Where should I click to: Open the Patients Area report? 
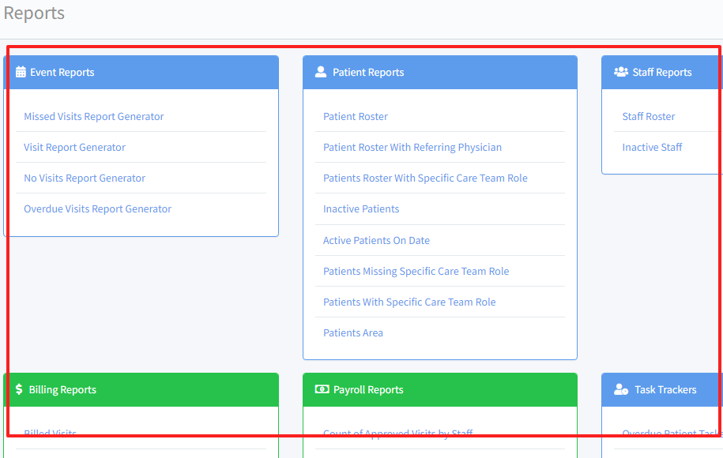tap(353, 333)
